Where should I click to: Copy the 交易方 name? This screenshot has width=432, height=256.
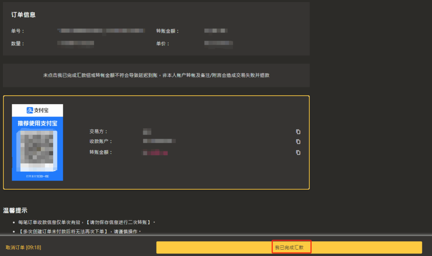click(298, 132)
